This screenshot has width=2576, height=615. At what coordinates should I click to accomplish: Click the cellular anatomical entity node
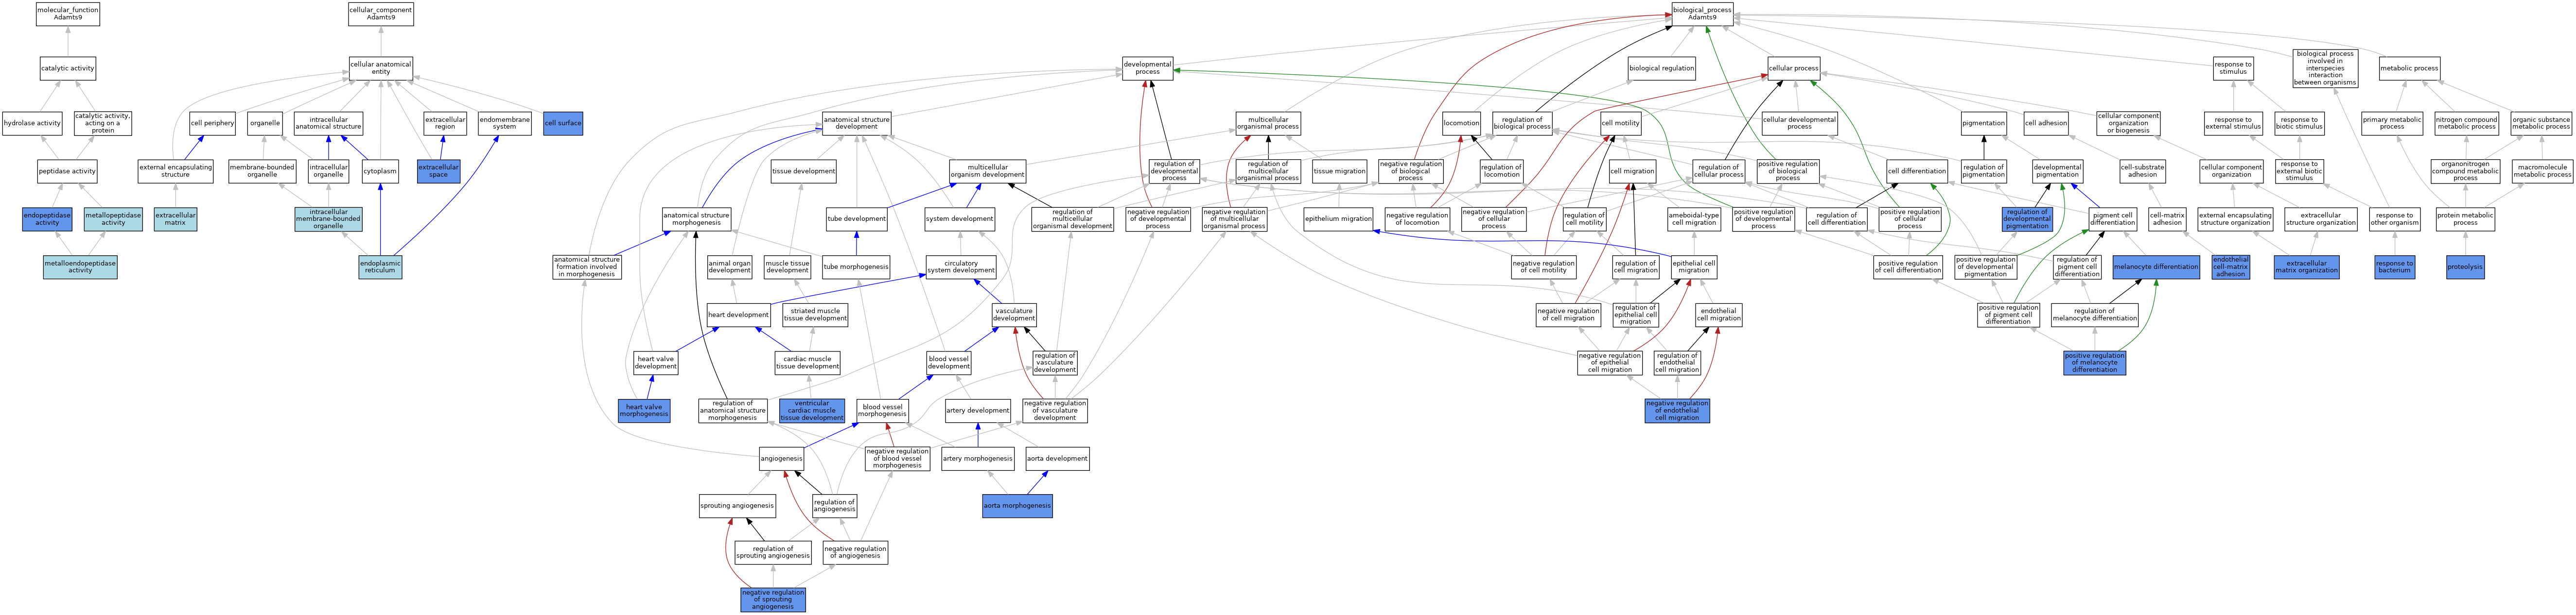[x=381, y=69]
